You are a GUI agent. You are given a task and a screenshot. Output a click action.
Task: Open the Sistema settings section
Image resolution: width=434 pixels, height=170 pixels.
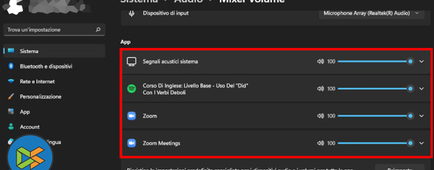(x=29, y=51)
